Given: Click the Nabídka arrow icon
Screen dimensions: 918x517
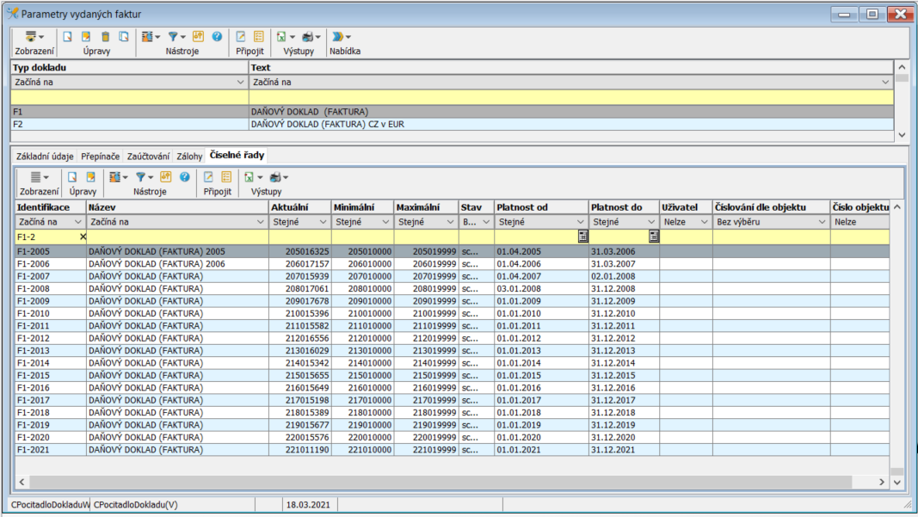Looking at the screenshot, I should click(337, 37).
